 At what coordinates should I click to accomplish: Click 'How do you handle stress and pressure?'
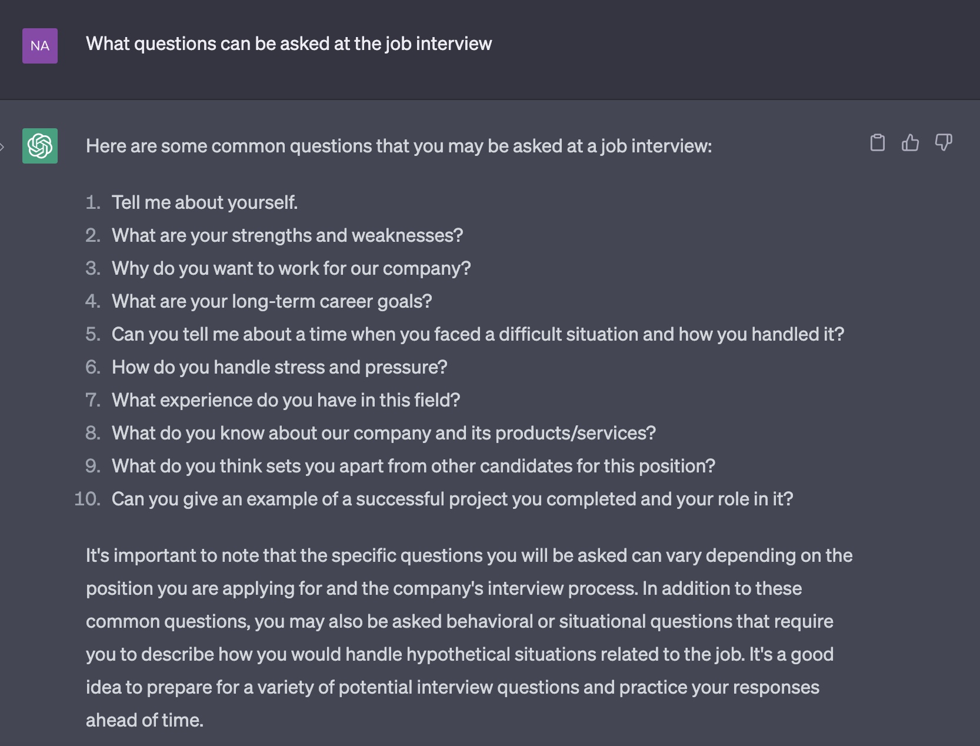coord(279,367)
